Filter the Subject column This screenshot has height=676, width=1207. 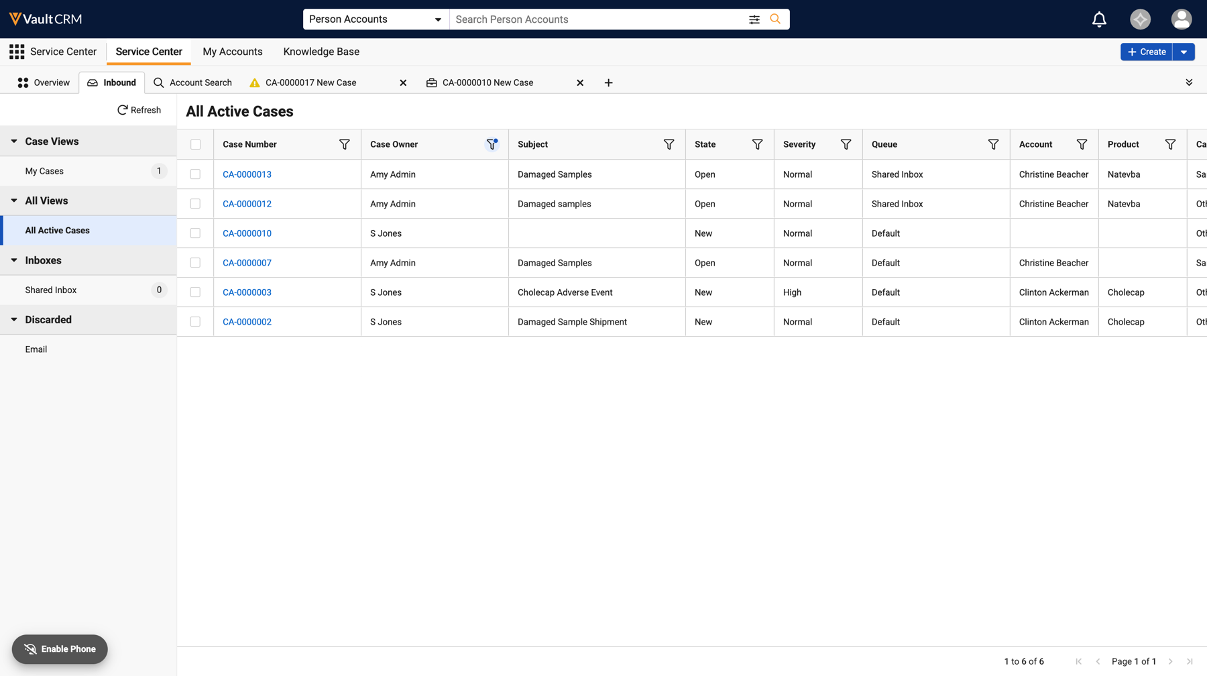click(669, 144)
